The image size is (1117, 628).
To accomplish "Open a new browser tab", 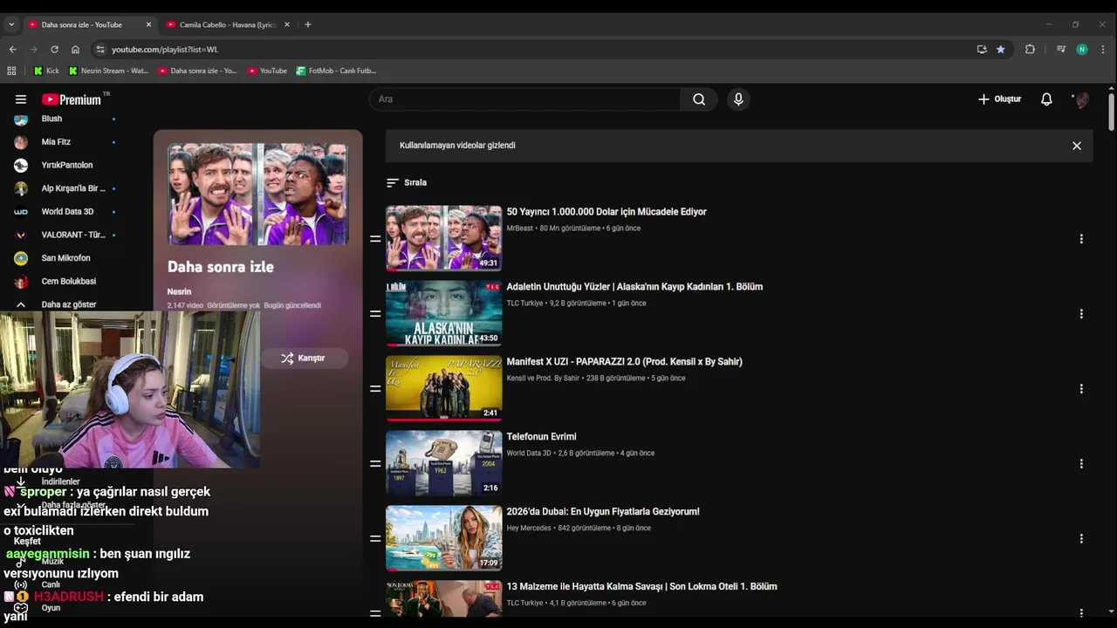I will pos(307,24).
